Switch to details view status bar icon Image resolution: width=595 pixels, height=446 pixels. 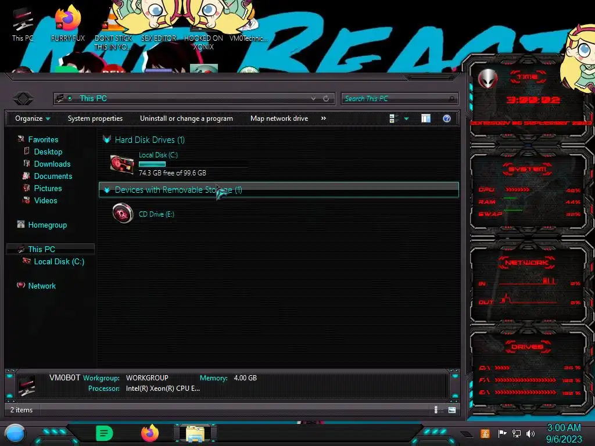click(x=436, y=409)
